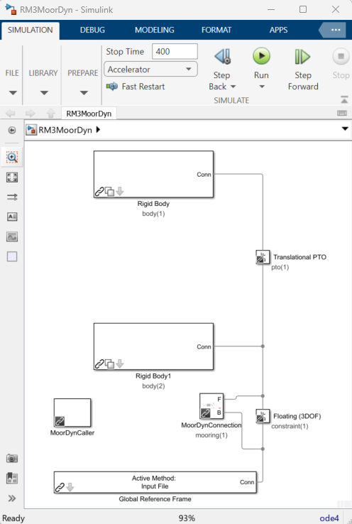Viewport: 352px width, 524px height.
Task: Open the Accelerator simulation mode dropdown
Action: tap(150, 70)
